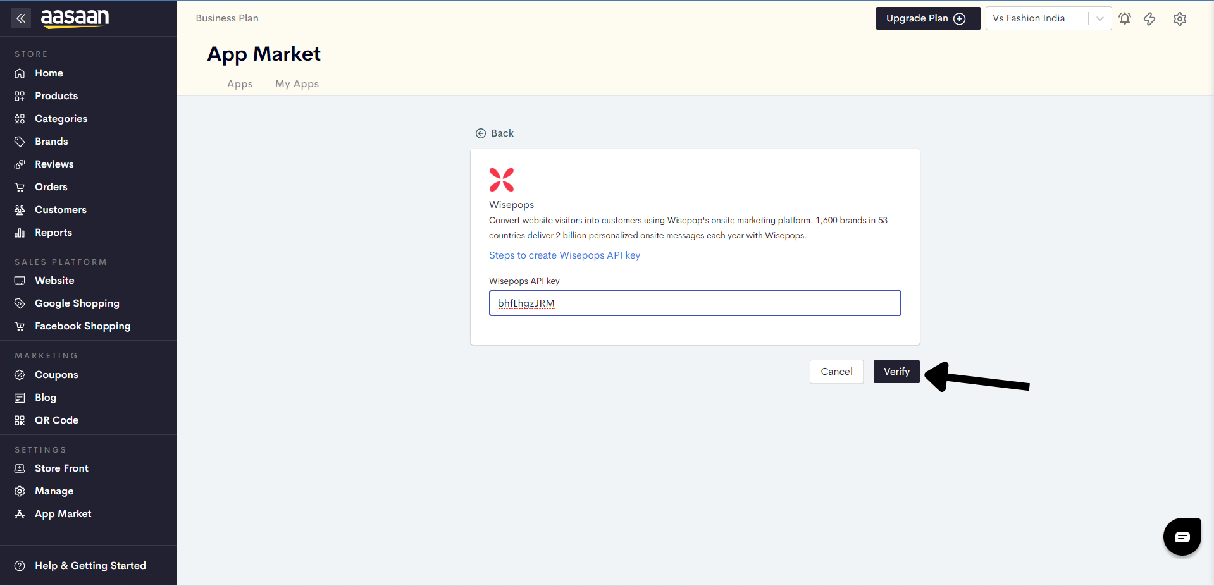Click the Blog page icon
Image resolution: width=1214 pixels, height=586 pixels.
[x=20, y=398]
